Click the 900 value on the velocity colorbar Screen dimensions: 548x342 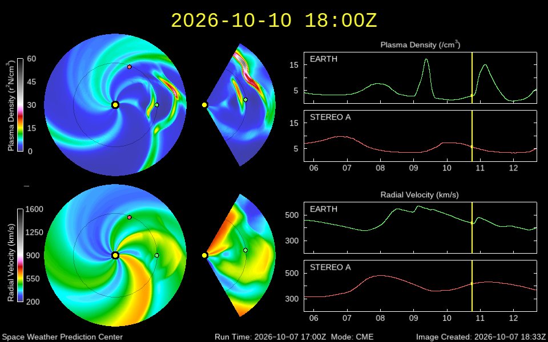[33, 255]
